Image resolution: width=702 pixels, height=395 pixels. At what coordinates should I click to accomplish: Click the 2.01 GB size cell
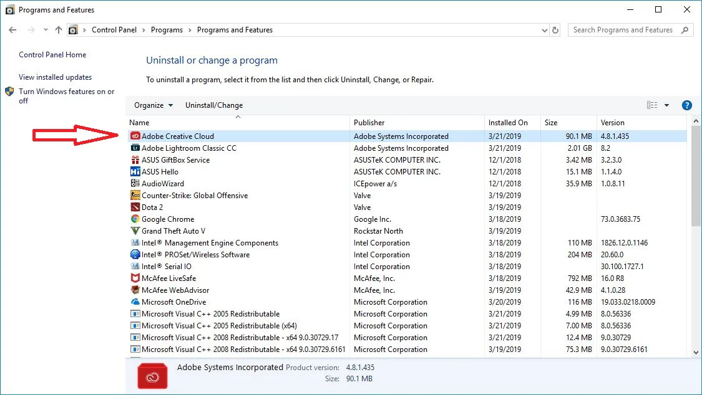tap(579, 148)
